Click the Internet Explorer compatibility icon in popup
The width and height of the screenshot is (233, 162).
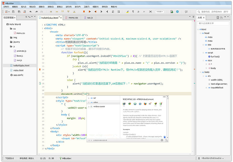[124, 104]
